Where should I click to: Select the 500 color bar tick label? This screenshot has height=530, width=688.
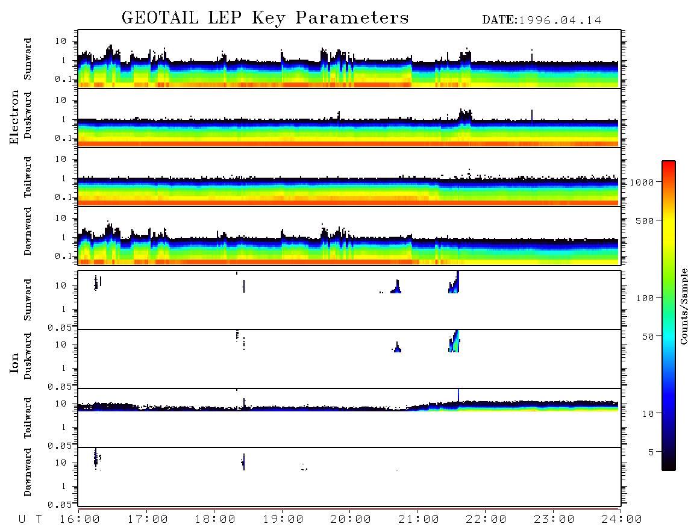tap(645, 220)
